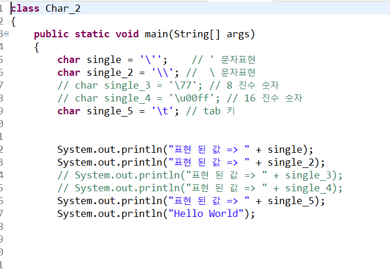Image resolution: width=390 pixels, height=270 pixels.
Task: Click 'static' keyword in main declaration
Action: pos(92,34)
